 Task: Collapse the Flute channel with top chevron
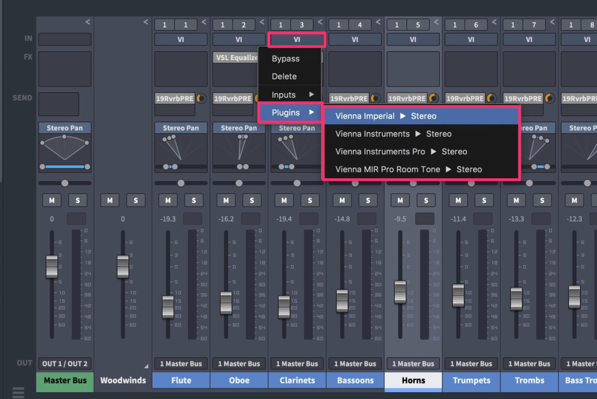(204, 22)
